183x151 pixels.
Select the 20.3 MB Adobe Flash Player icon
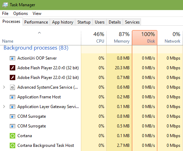point(13,68)
